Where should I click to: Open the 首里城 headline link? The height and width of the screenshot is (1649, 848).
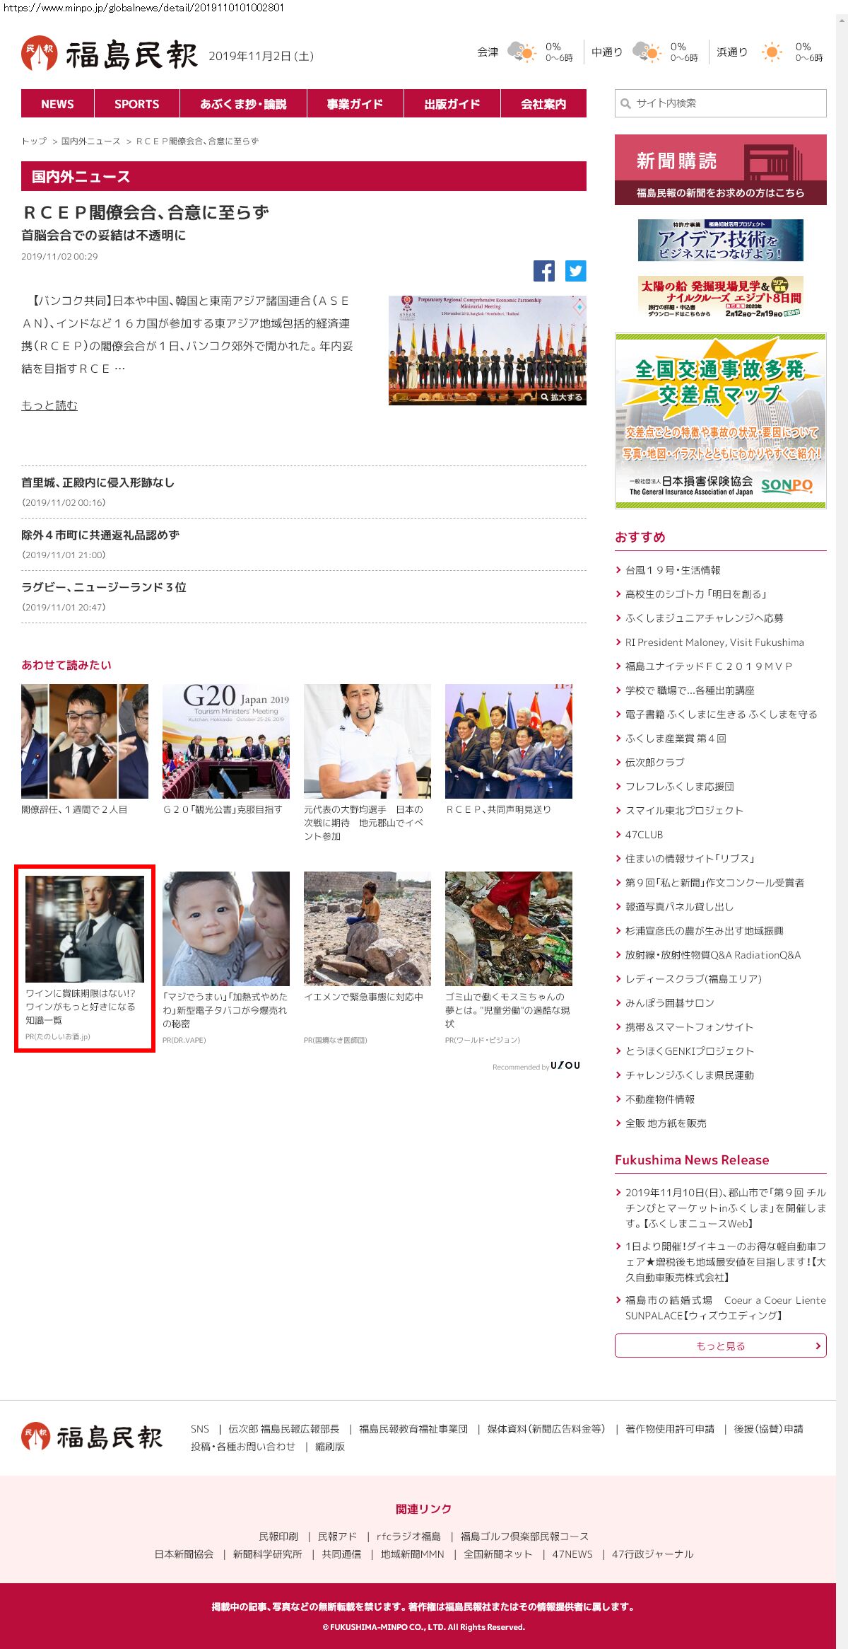click(x=98, y=482)
